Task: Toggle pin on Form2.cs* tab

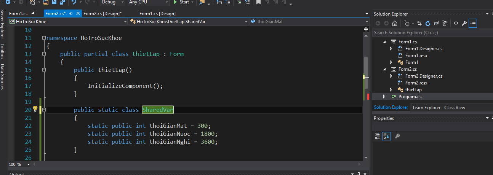Action: point(71,13)
